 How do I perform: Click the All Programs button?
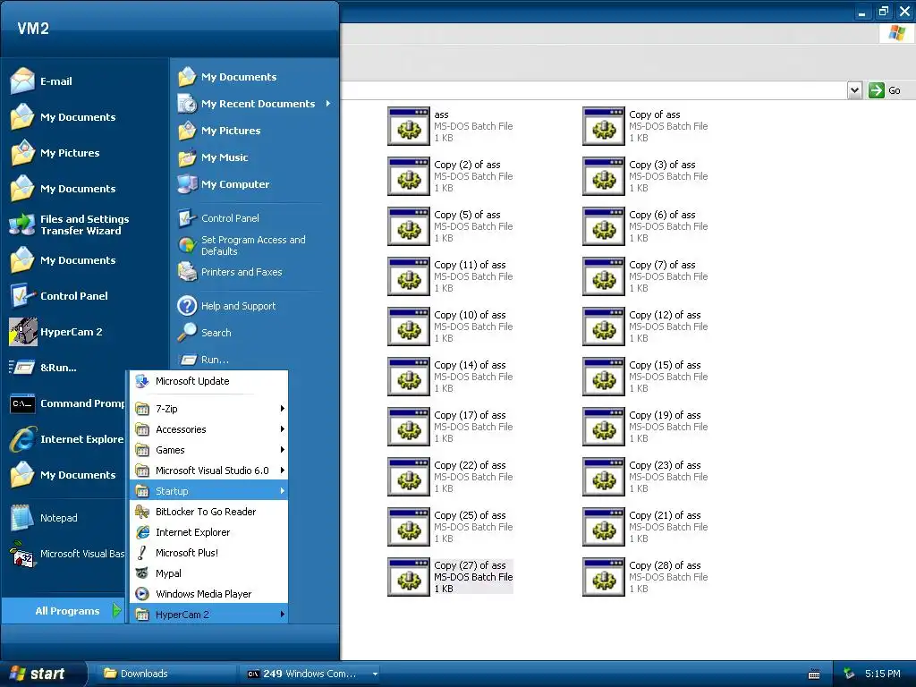pos(64,611)
